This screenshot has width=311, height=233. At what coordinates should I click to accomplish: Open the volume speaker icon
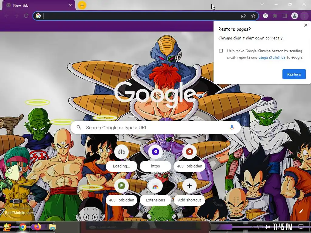[x=267, y=227]
